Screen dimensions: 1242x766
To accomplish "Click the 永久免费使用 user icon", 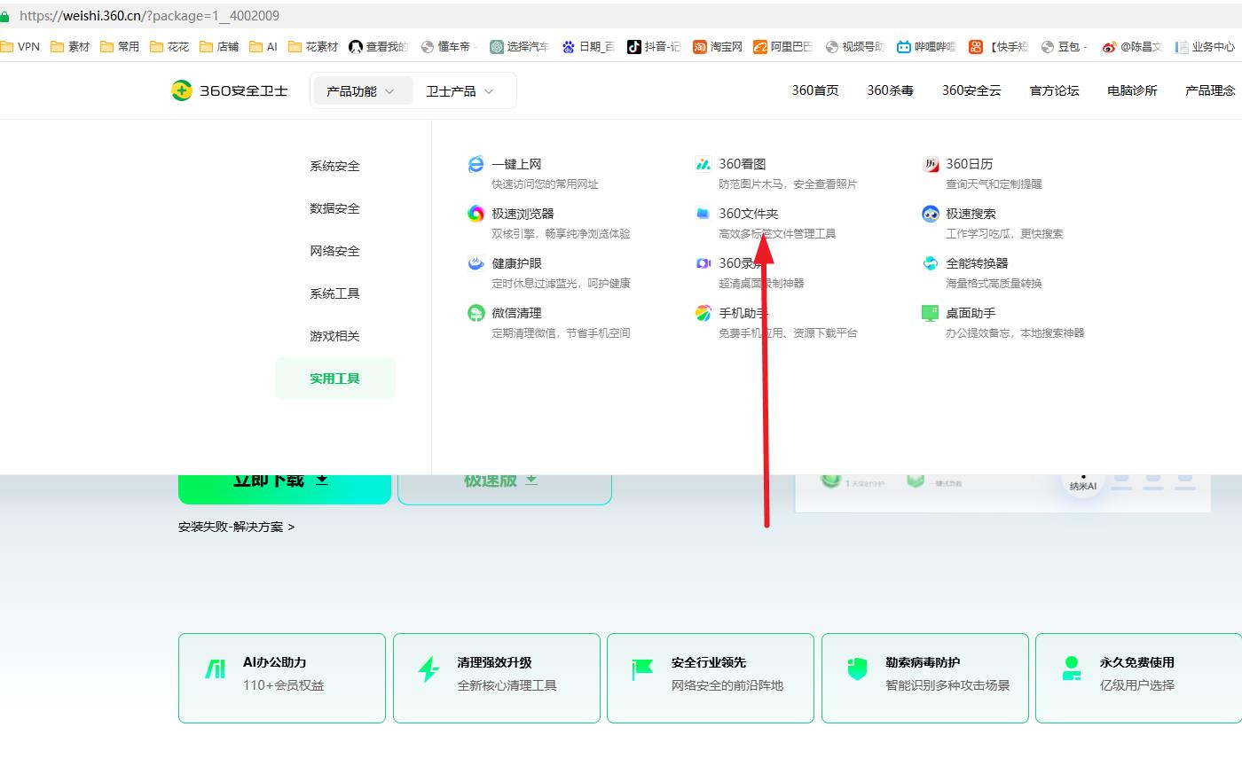I will pyautogui.click(x=1072, y=668).
